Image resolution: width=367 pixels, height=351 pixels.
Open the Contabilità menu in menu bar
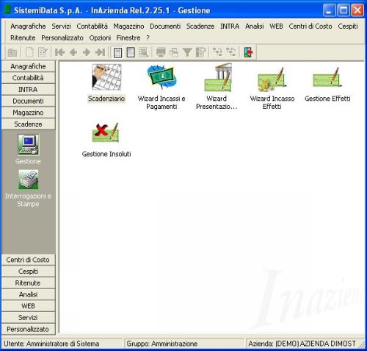[92, 26]
